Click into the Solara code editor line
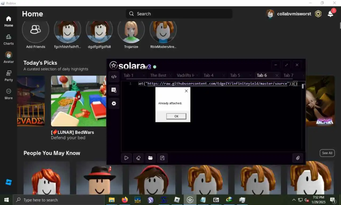Screen dimensions: 341x205 tap(217, 84)
